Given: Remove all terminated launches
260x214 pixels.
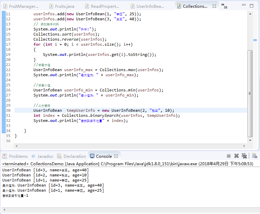Looking at the screenshot, I should point(244,156).
